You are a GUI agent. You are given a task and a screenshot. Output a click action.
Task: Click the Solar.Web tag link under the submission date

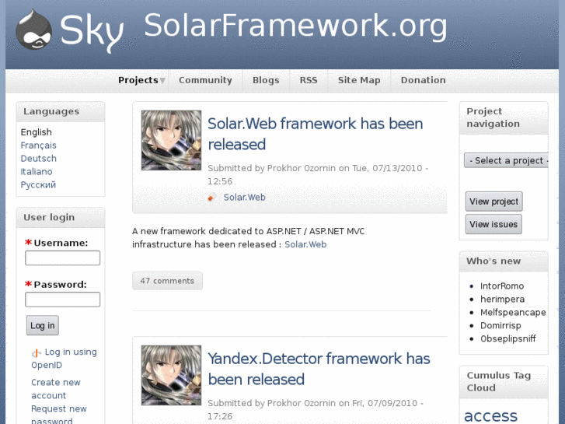(244, 198)
